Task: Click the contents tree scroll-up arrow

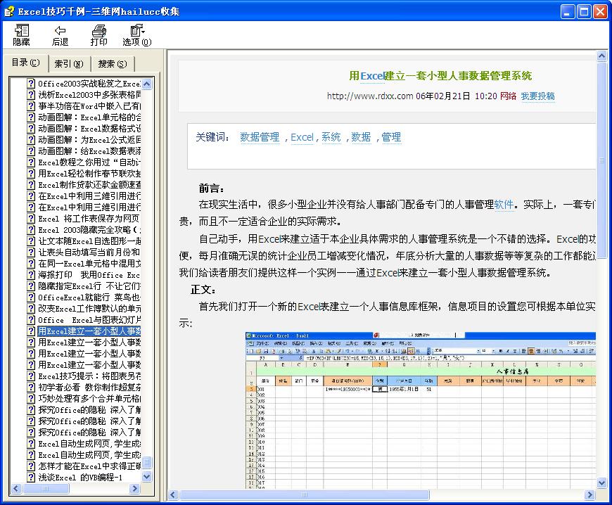Action: click(x=147, y=84)
